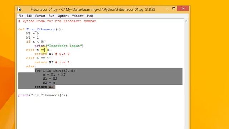229x129 pixels.
Task: Click the 'return N1 # i.e 0' line
Action: (x=52, y=54)
